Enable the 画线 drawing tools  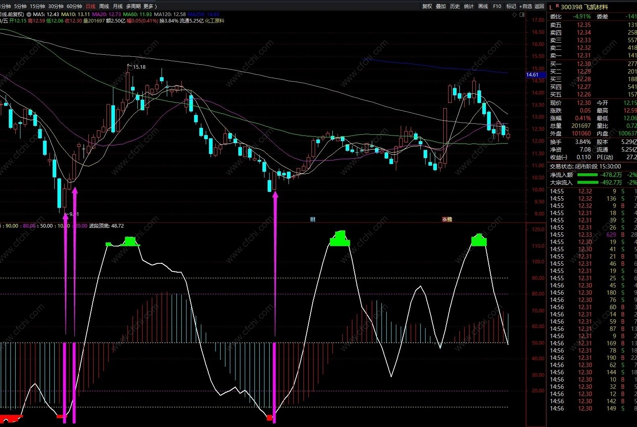483,6
